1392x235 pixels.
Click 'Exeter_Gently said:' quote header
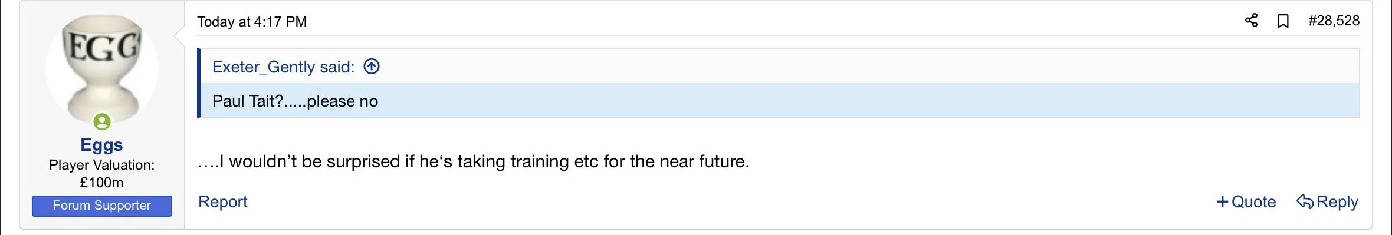(284, 67)
